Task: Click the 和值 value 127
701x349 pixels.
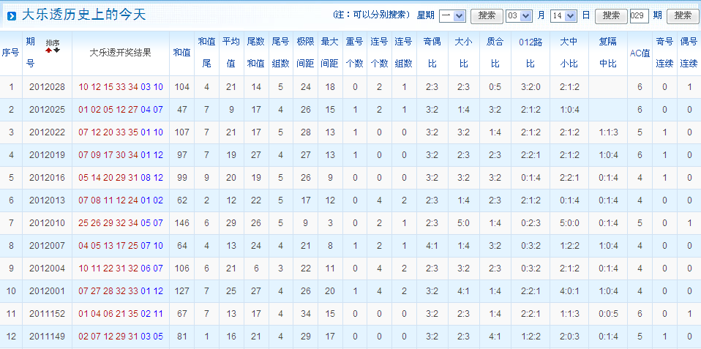Action: tap(182, 291)
